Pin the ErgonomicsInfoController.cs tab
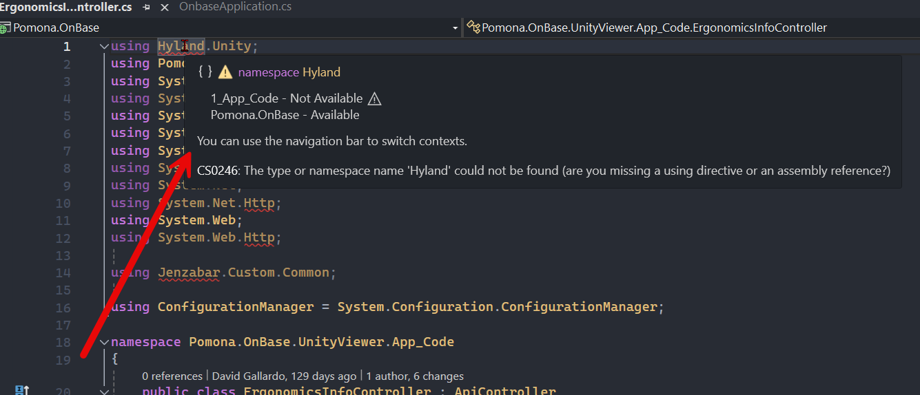 146,7
